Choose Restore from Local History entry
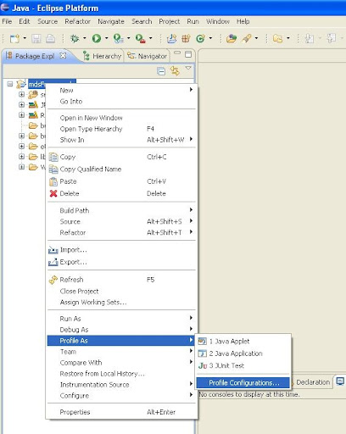The image size is (346, 434). coord(121,374)
